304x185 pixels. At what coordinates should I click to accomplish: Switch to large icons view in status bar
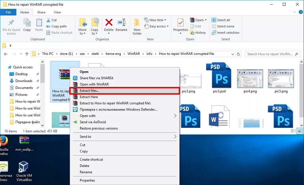pyautogui.click(x=300, y=131)
